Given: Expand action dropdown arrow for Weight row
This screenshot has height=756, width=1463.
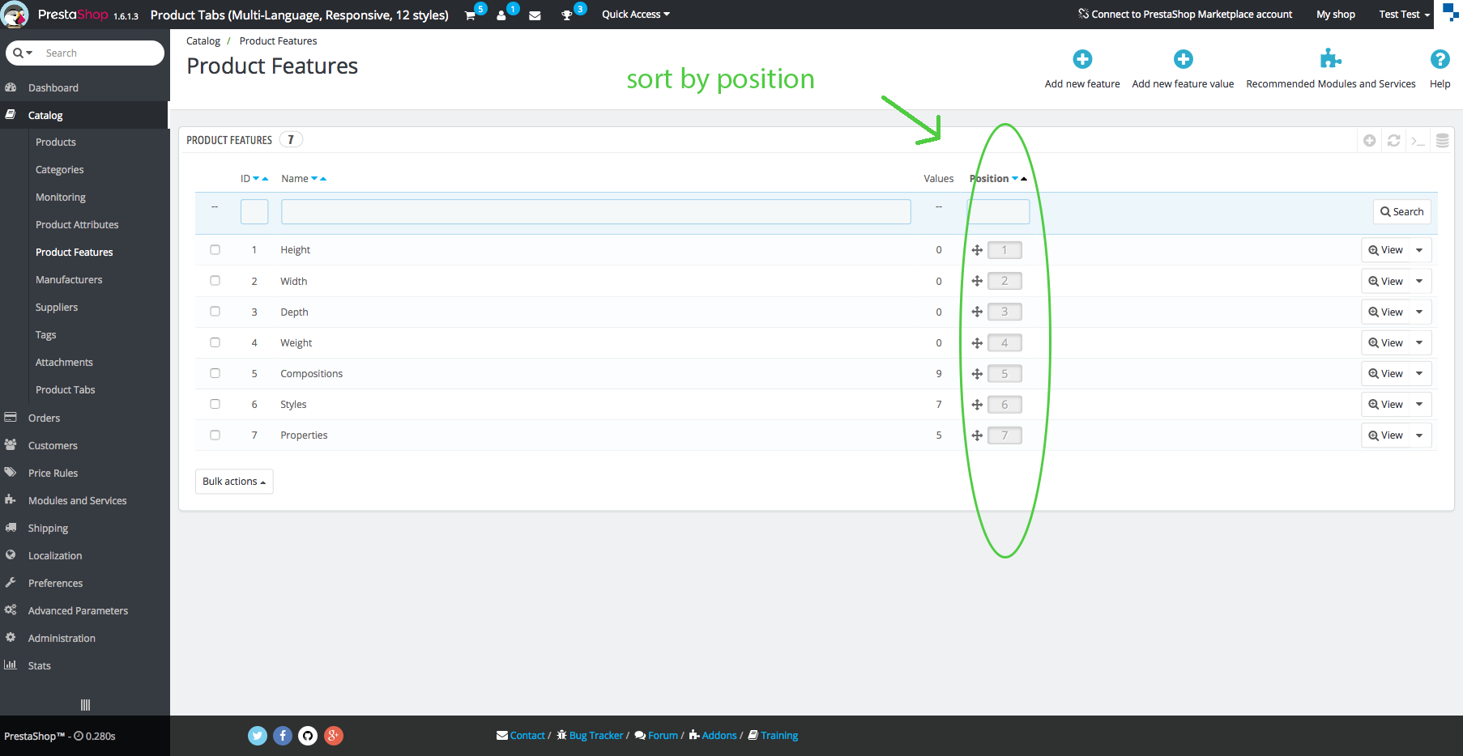Looking at the screenshot, I should pos(1420,343).
